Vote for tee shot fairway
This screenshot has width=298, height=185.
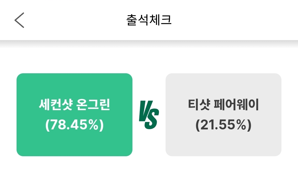[x=223, y=114]
